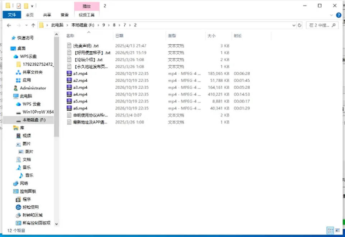Select the file 【论坛介绍】.txt
Image resolution: width=345 pixels, height=237 pixels.
tap(88, 60)
